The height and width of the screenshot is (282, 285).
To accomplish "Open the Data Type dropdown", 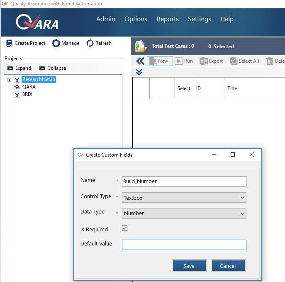I will (184, 213).
